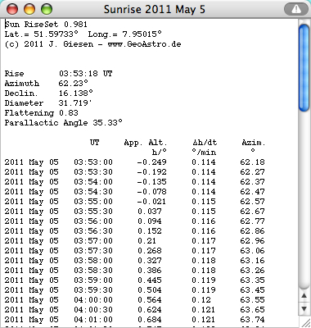This screenshot has width=311, height=328.
Task: Click the Rise time 03:53:18 UT
Action: pyautogui.click(x=85, y=74)
